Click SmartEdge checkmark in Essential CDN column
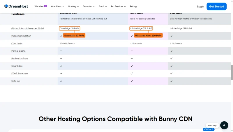Image resolution: width=233 pixels, height=132 pixels. pyautogui.click(x=61, y=66)
